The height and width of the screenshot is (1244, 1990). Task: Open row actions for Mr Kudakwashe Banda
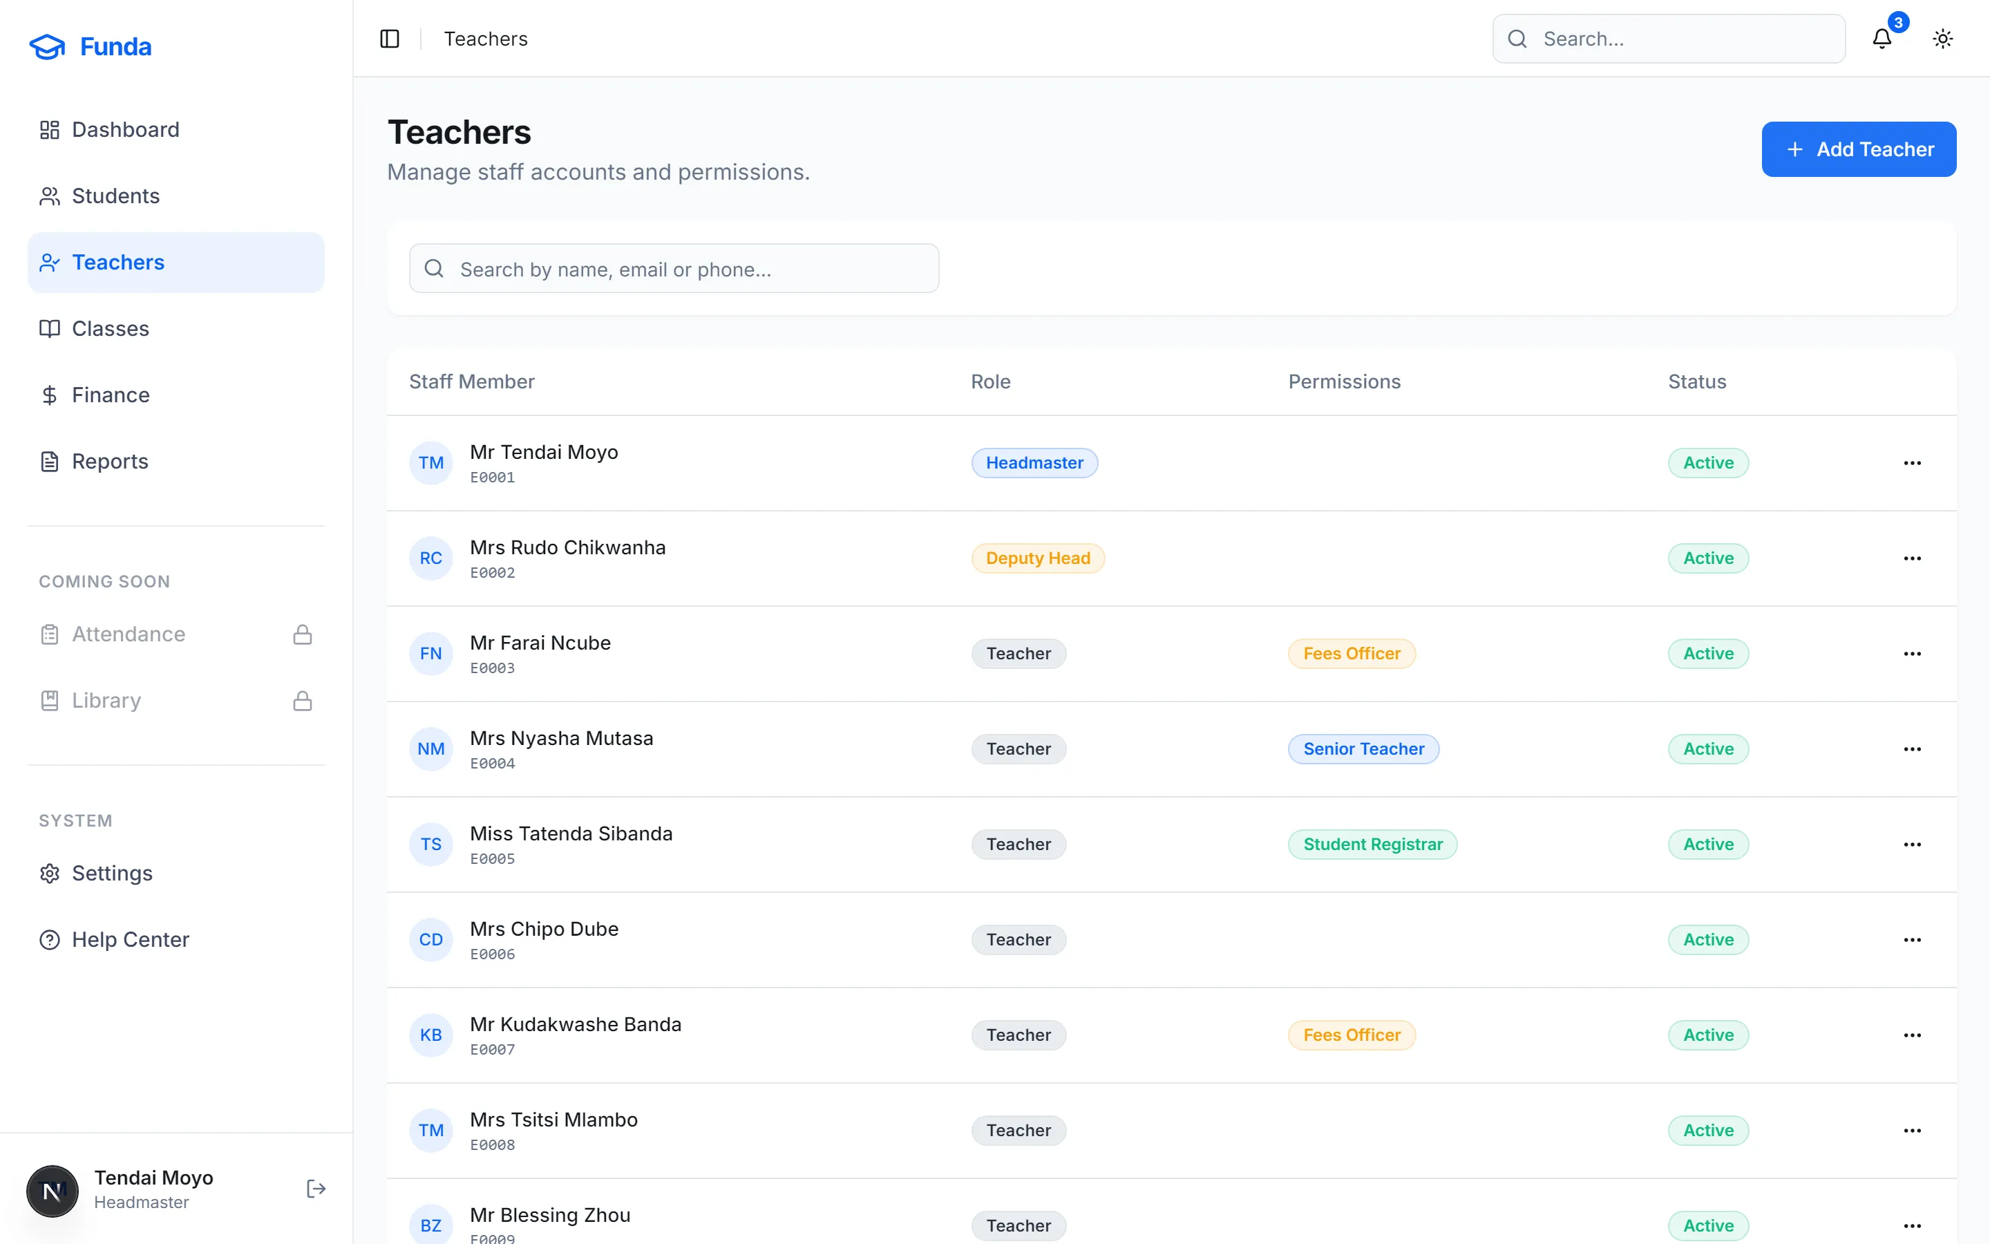(x=1913, y=1036)
